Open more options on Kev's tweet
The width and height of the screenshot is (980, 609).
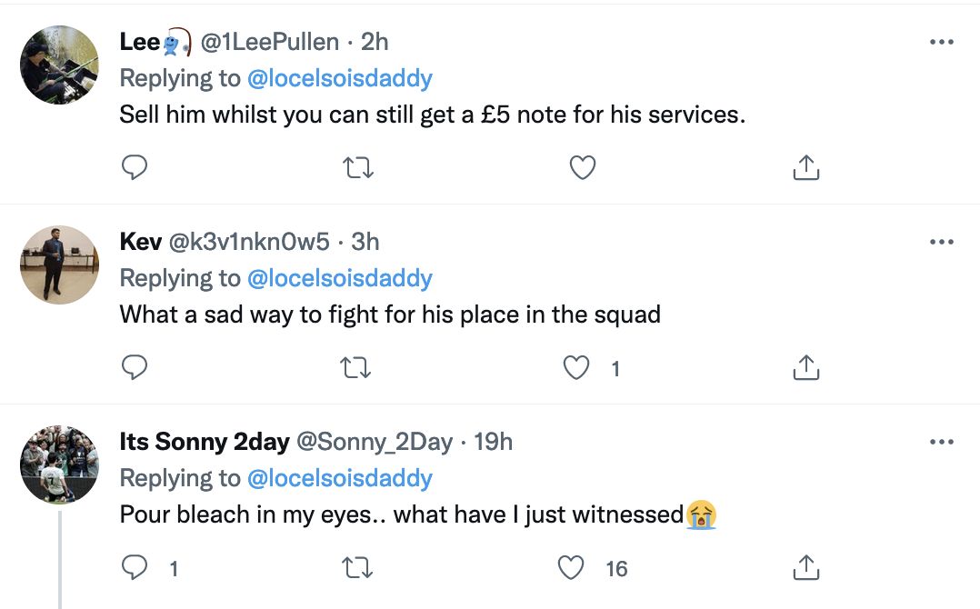(941, 242)
